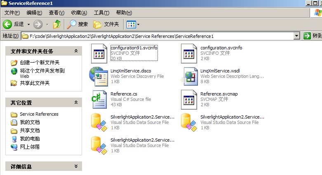Click the Service References folder icon
Image resolution: width=322 pixels, height=175 pixels.
(14, 114)
